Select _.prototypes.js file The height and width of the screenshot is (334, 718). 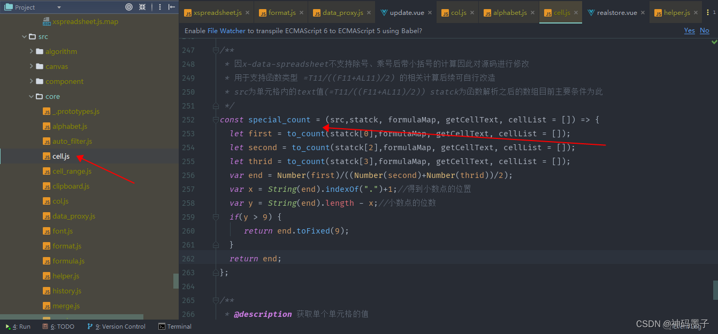[x=71, y=112]
